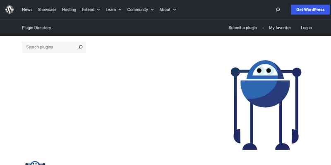The height and width of the screenshot is (165, 331).
Task: View My favorites page
Action: [x=280, y=28]
